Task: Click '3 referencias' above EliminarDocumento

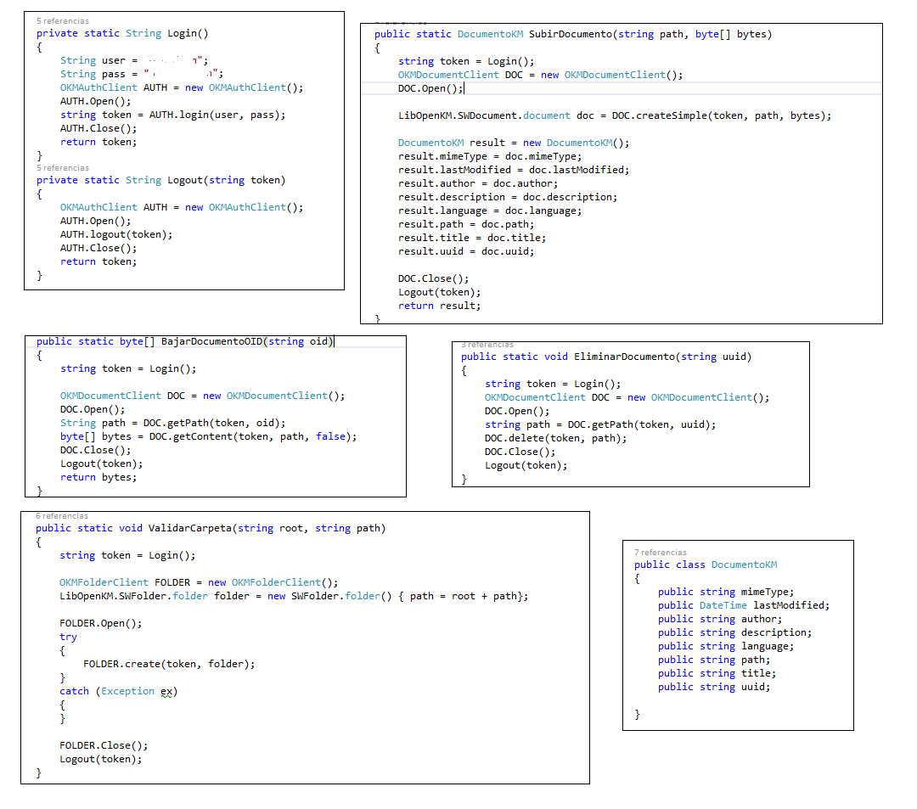Action: (x=487, y=345)
